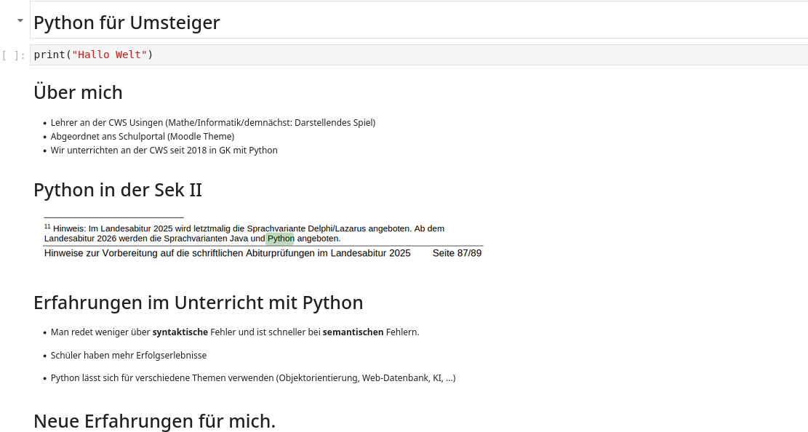Click the 'Python in der Sek II' heading
808x432 pixels.
tap(117, 190)
